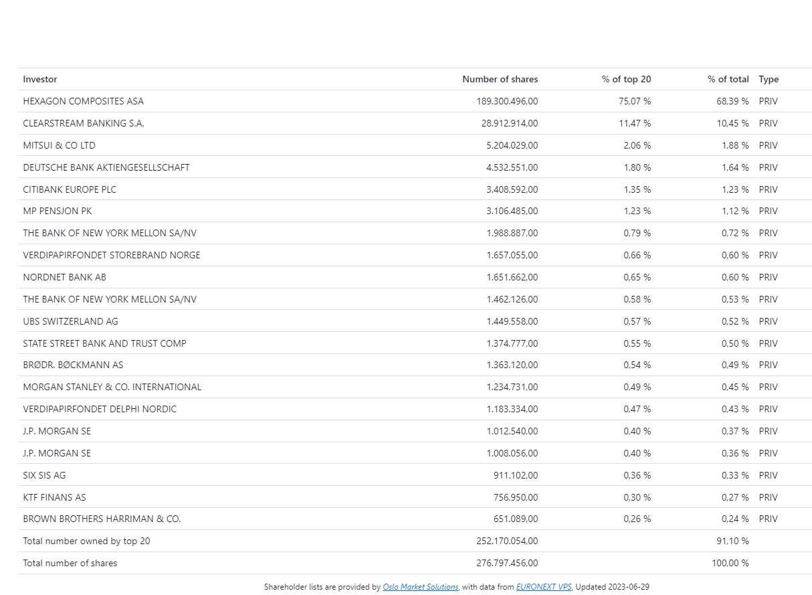Select VERDIPAPIRFONDET STOREBRAND NORGE entry
Viewport: 812px width, 595px height.
pos(111,255)
